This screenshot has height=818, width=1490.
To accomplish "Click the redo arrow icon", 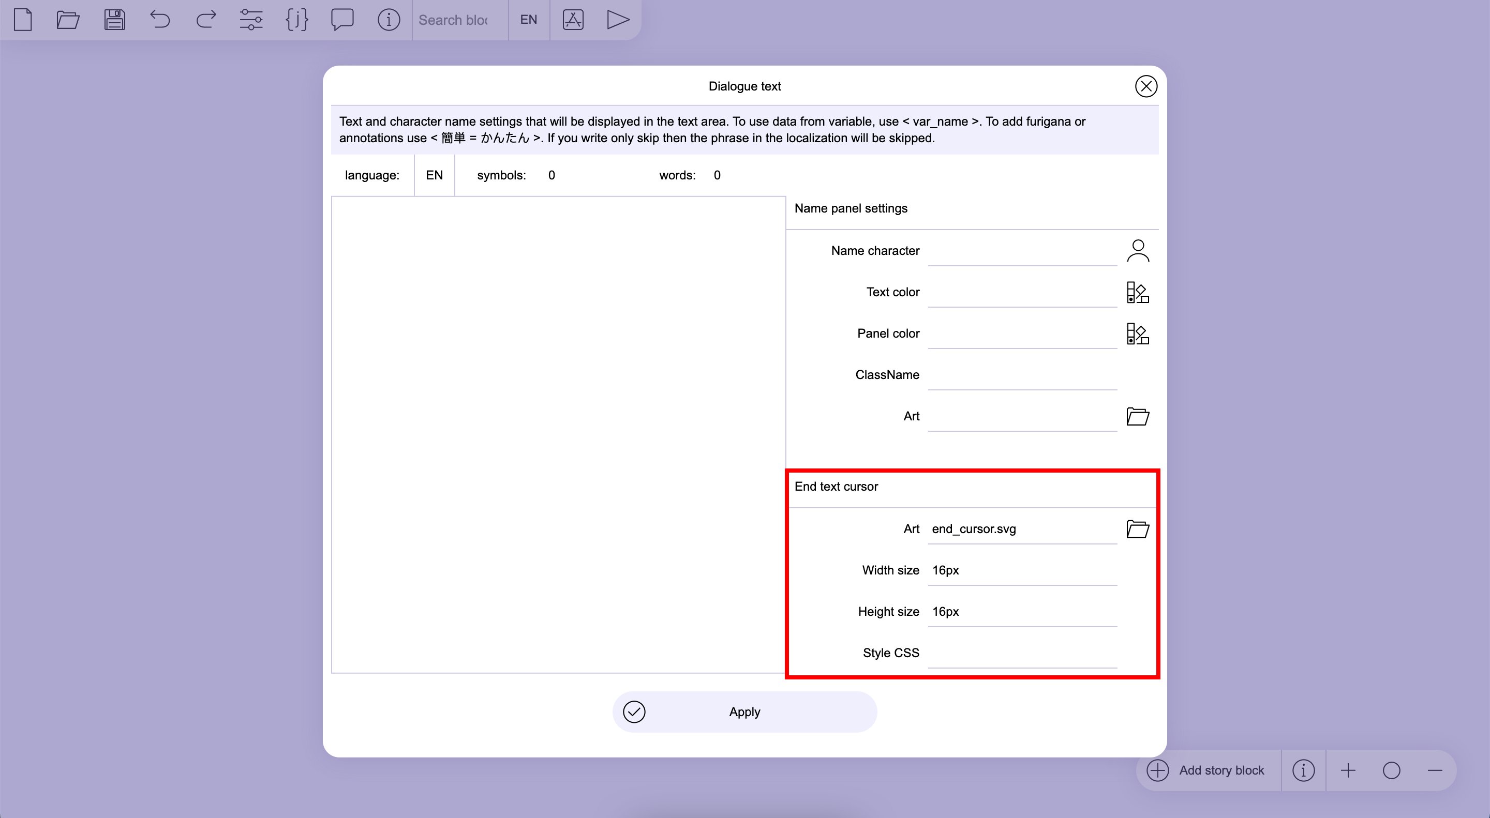I will coord(205,20).
